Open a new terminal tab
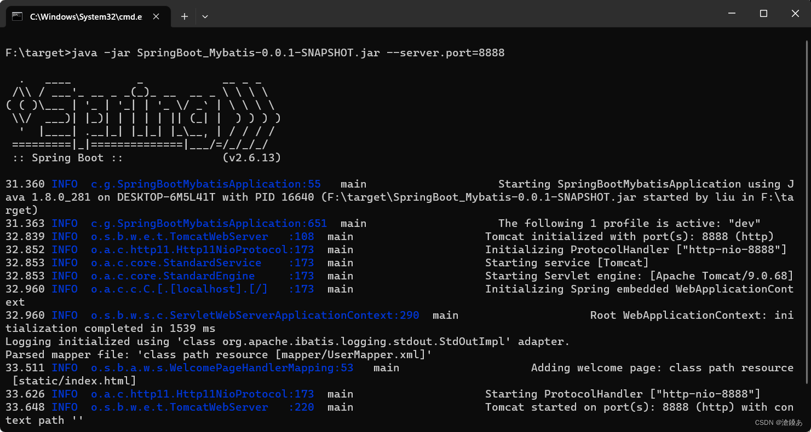 tap(185, 17)
